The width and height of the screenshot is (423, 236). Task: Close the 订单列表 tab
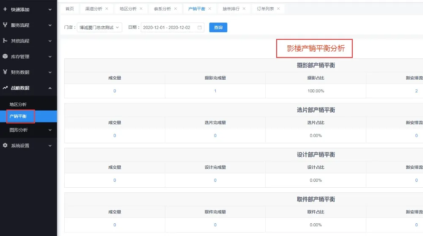click(x=278, y=8)
